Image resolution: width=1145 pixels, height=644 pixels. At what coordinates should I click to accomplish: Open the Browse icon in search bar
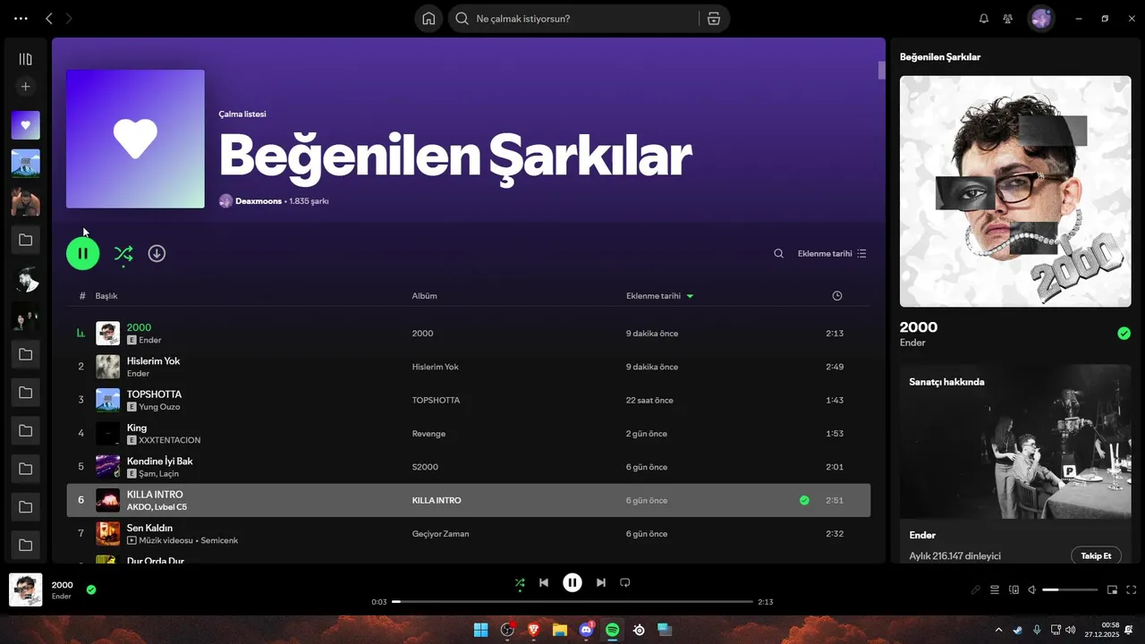point(713,18)
